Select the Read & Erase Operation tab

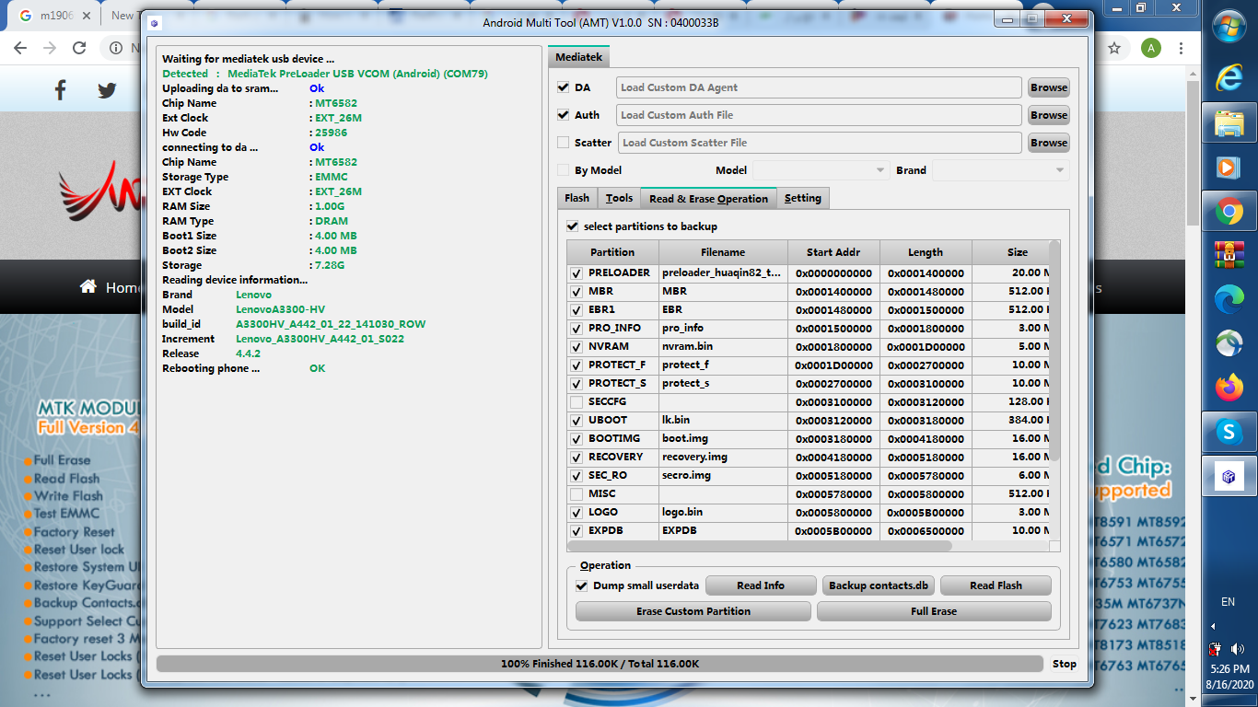click(x=708, y=199)
